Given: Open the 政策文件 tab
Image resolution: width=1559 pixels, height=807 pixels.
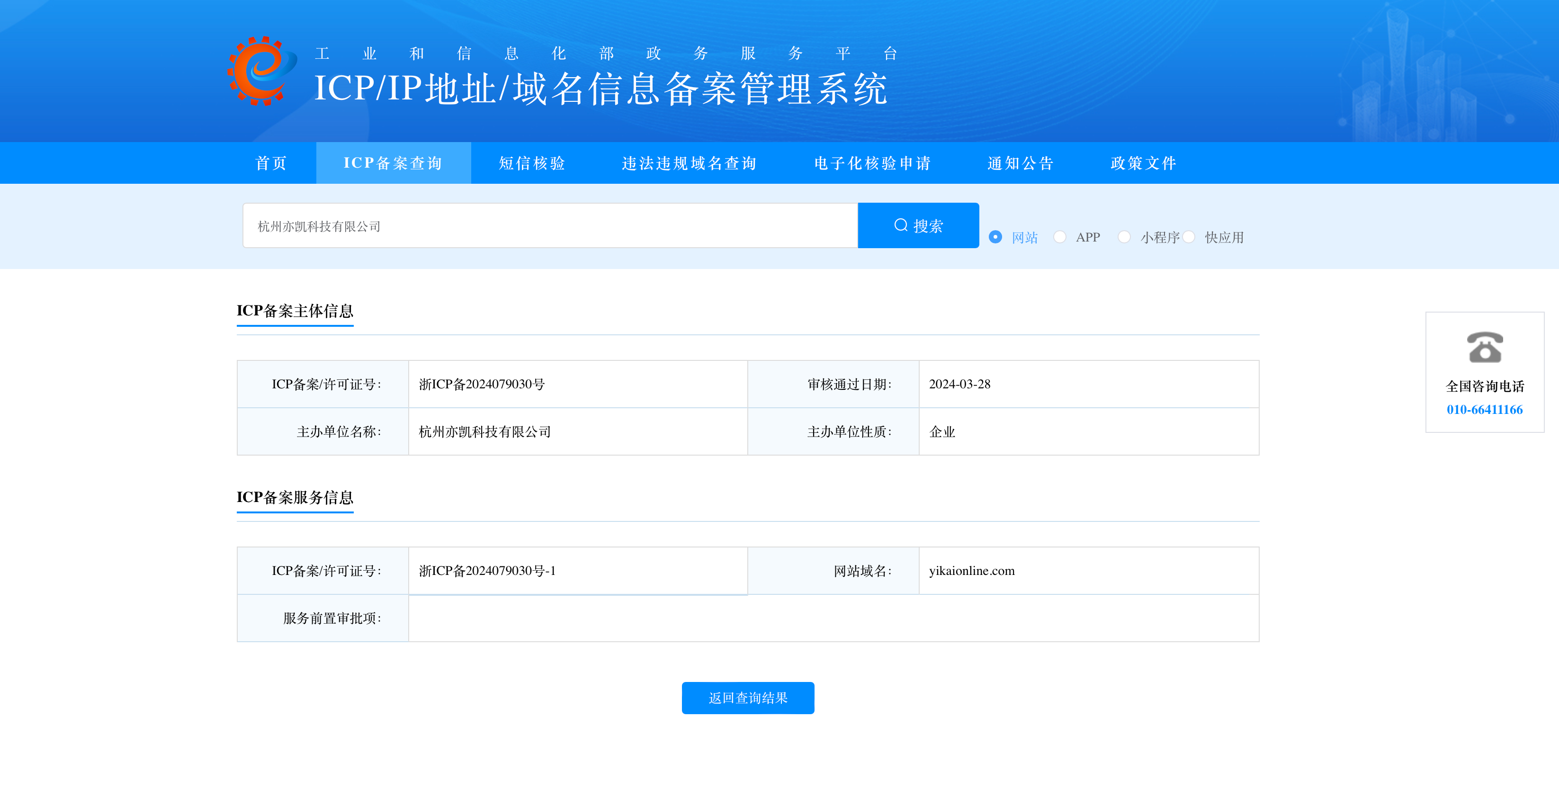Looking at the screenshot, I should pos(1143,163).
